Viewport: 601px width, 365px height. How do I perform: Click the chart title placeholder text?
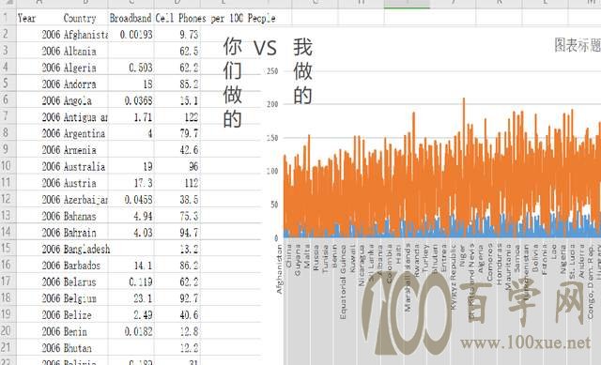578,45
